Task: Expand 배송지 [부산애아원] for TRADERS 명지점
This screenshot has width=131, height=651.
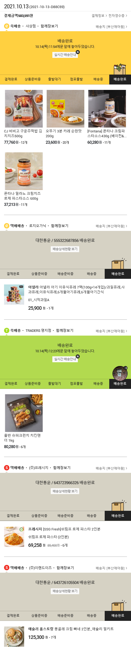Action: pyautogui.click(x=111, y=331)
